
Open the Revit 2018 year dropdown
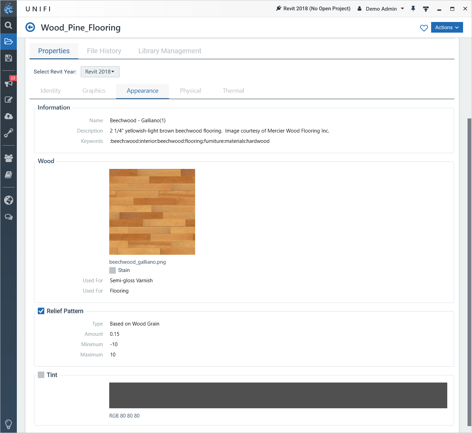pos(100,72)
